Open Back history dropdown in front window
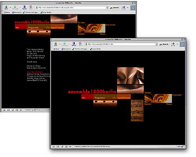The width and height of the screenshot is (196, 157). pos(60,44)
